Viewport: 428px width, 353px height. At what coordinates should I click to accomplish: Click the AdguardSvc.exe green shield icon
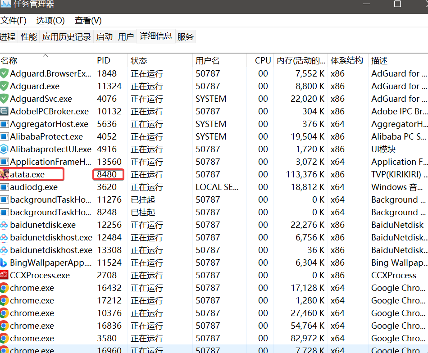5,99
